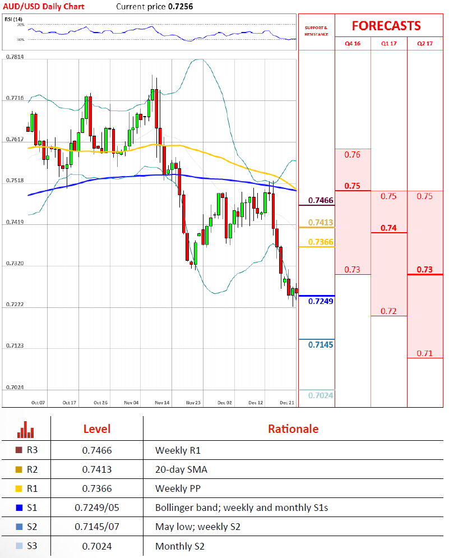
Task: Click the 0.7024 support level label in sidebar
Action: click(x=321, y=395)
